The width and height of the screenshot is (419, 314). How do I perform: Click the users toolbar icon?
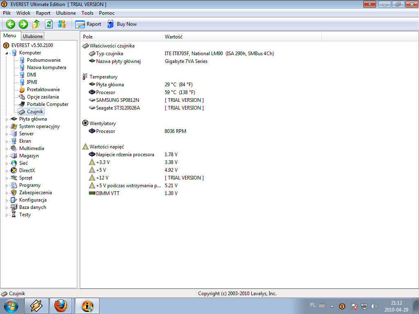point(61,24)
